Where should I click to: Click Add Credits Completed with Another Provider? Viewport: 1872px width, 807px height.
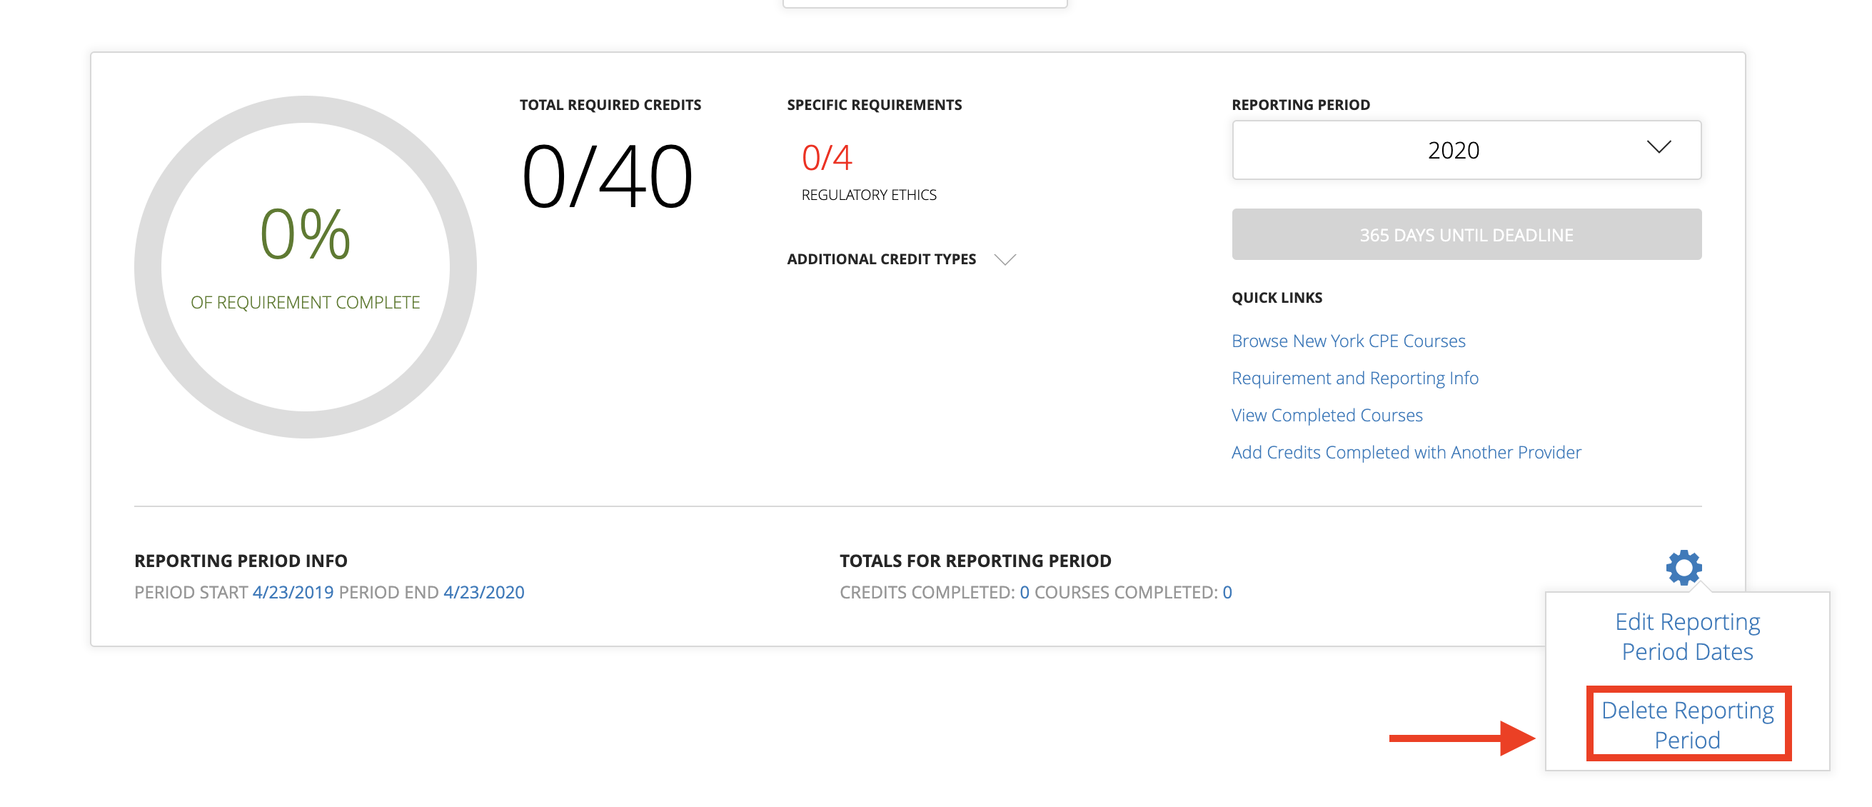tap(1406, 452)
